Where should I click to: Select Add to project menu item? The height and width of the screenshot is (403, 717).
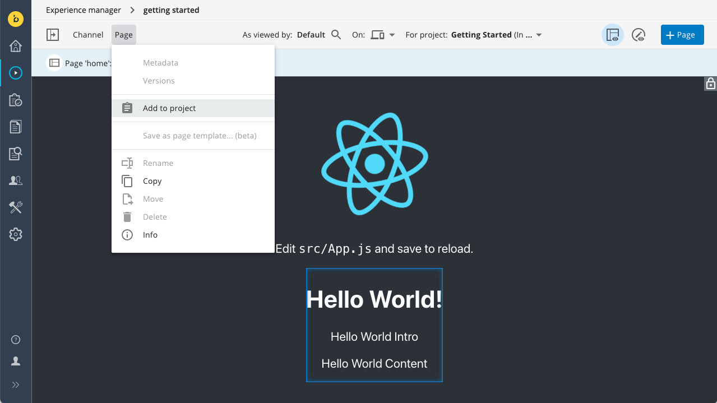(193, 108)
